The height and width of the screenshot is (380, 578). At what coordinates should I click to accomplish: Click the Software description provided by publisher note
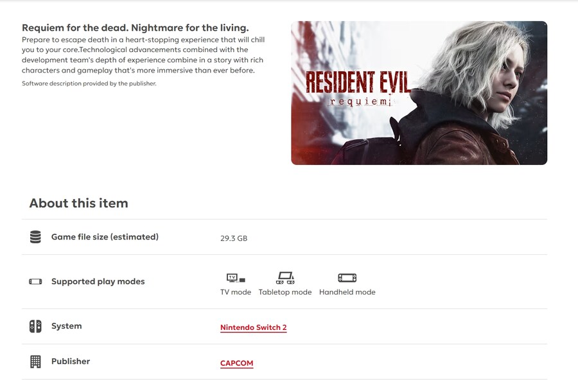coord(89,83)
